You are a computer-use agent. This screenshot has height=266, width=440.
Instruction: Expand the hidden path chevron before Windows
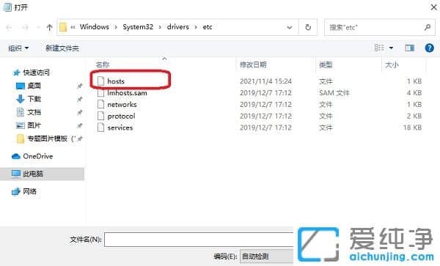click(73, 27)
